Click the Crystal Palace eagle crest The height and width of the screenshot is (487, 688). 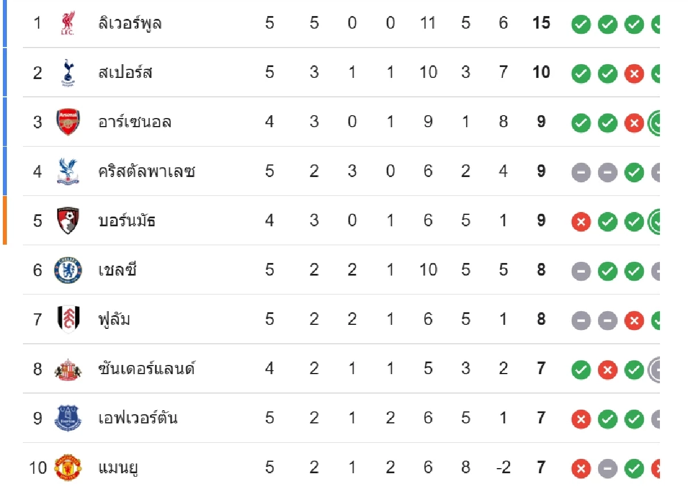(x=68, y=171)
